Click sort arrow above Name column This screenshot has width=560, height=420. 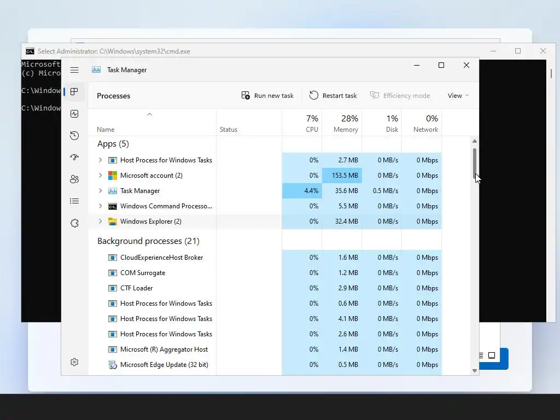pyautogui.click(x=150, y=114)
